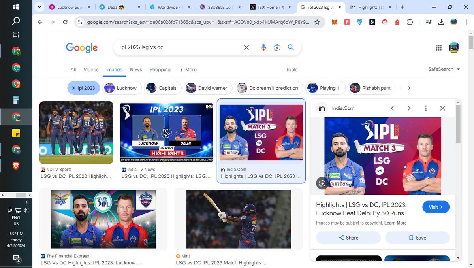Close the image preview panel

[442, 108]
